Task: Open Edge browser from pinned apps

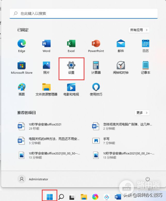Action: click(21, 46)
